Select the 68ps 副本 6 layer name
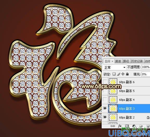The image size is (150, 137). click(x=127, y=82)
